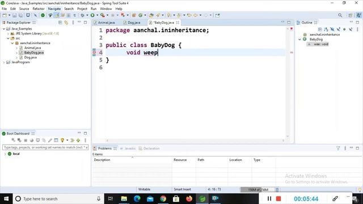Click Boot Dashboard stop square icon
Screen dimensions: 363x204
point(26,140)
